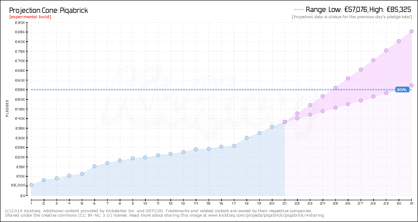Pick the day 24 low projection point
The height and width of the screenshot is (222, 418).
coord(322,111)
